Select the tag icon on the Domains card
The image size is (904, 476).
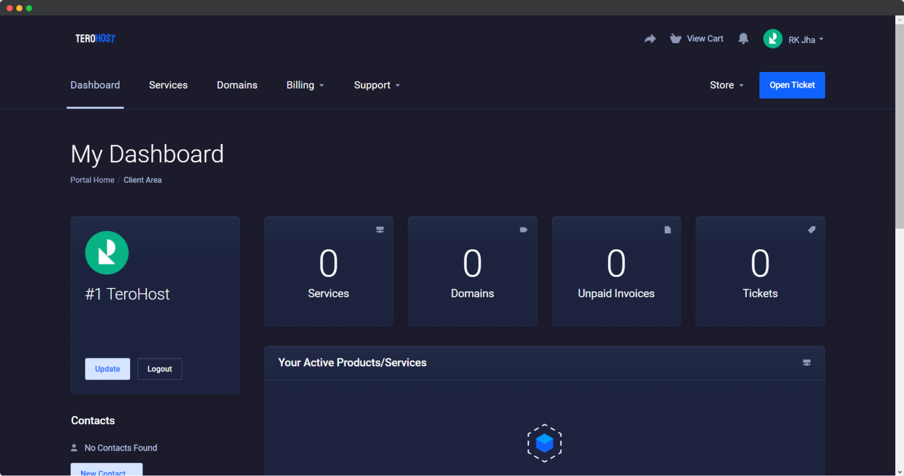coord(523,230)
